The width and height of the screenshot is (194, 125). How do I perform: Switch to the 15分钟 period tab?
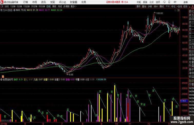26,6
